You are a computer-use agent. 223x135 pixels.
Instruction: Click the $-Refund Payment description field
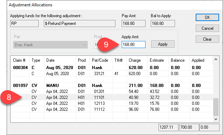[80, 23]
